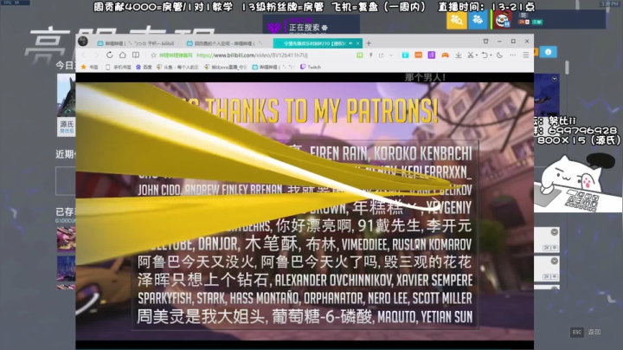Open the orange extension icon
The height and width of the screenshot is (350, 623).
pyautogui.click(x=419, y=55)
